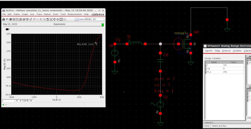Image resolution: width=251 pixels, height=129 pixels.
Task: Select the L0 inductor coil in schematic
Action: 136,43
